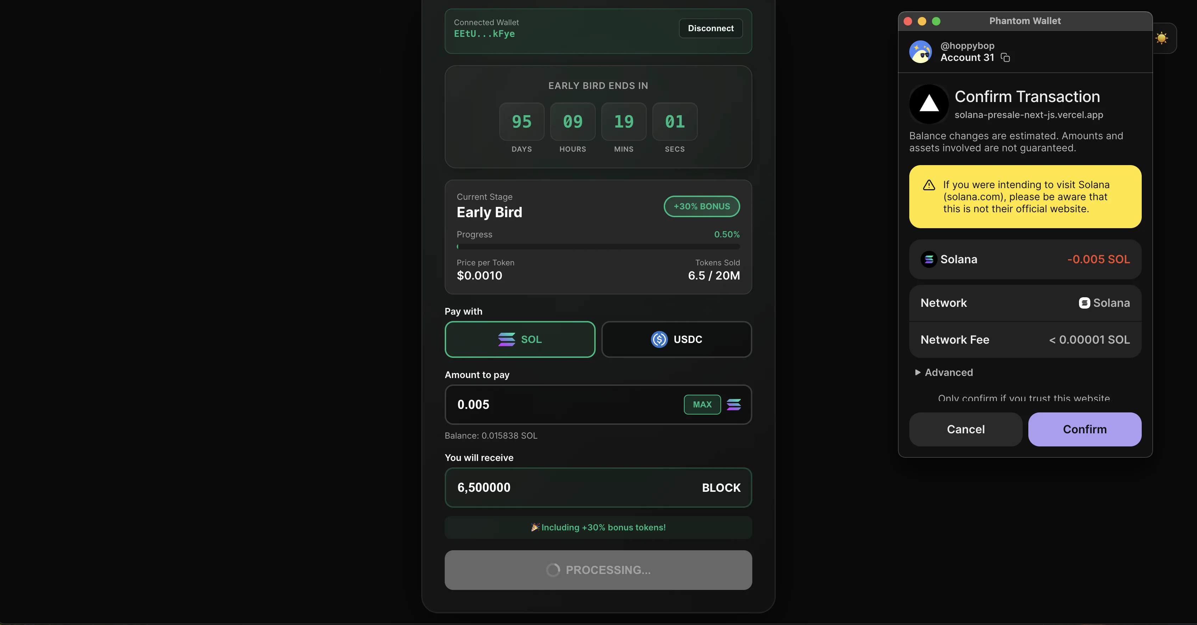Select USDC as payment method
Image resolution: width=1197 pixels, height=625 pixels.
676,340
